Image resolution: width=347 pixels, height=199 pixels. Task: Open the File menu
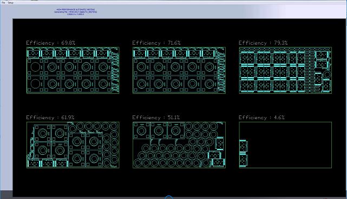pos(3,3)
